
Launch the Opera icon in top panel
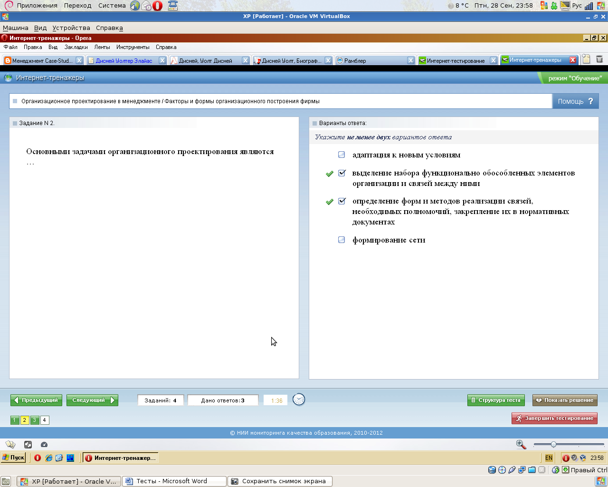(x=157, y=6)
